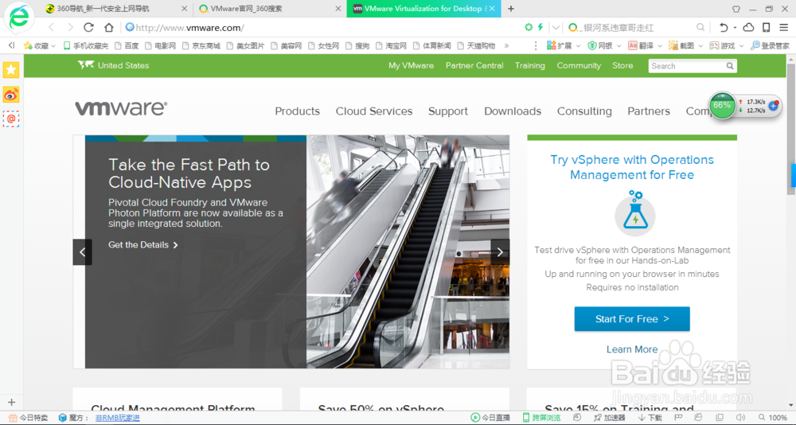Open the My VMware link
Image resolution: width=796 pixels, height=425 pixels.
[x=412, y=65]
